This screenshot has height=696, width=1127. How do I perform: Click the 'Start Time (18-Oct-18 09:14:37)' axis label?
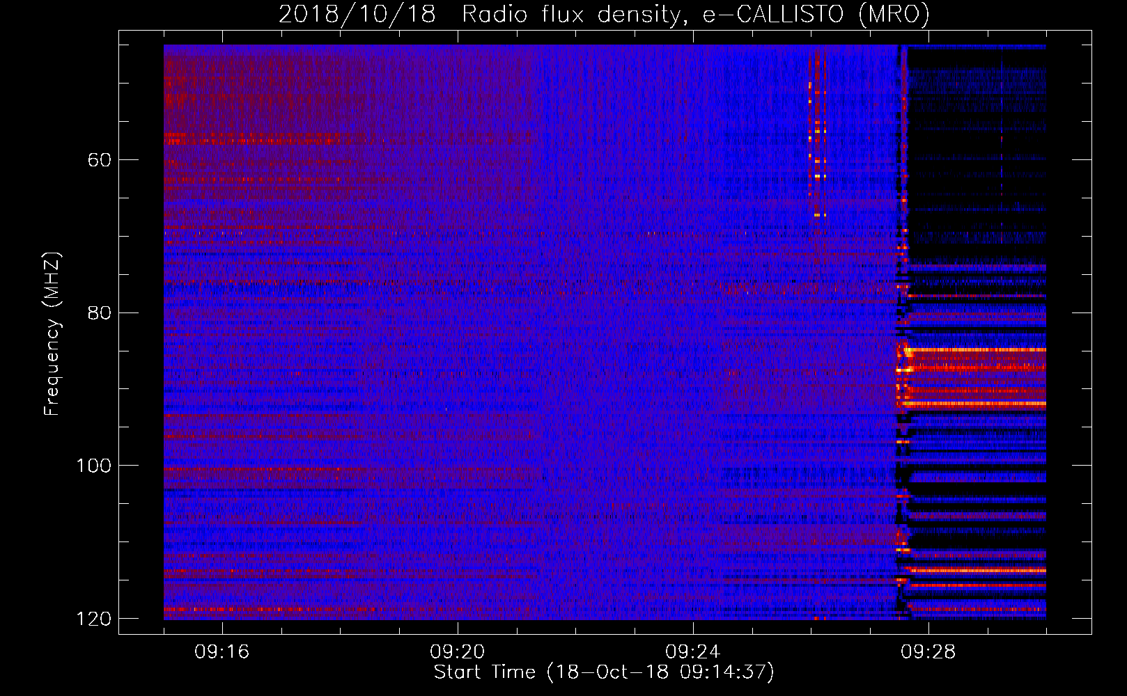tap(604, 672)
